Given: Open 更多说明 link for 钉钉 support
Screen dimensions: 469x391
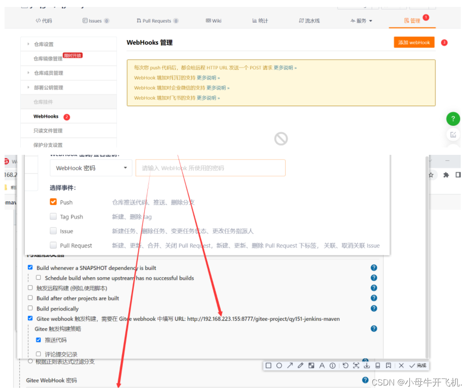Looking at the screenshot, I should tap(208, 78).
